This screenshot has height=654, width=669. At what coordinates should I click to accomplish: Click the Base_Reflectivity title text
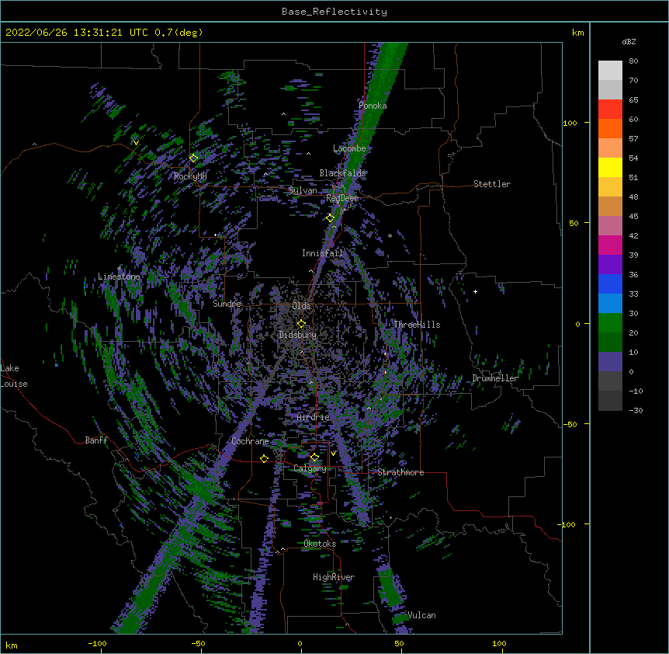click(x=334, y=12)
